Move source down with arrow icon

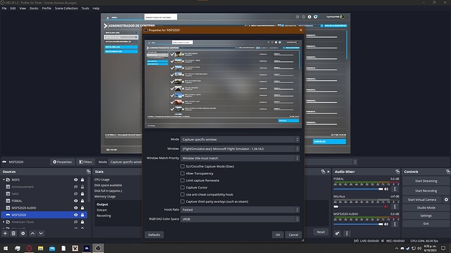pyautogui.click(x=41, y=233)
